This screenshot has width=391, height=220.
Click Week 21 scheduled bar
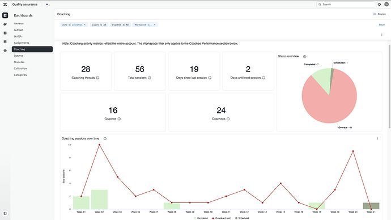tap(371, 206)
